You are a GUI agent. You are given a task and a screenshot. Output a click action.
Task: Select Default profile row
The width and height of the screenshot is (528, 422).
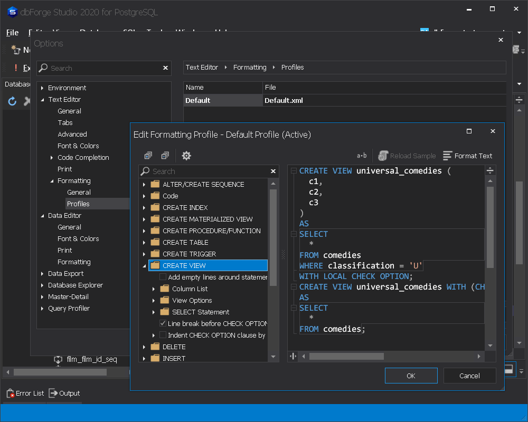point(345,100)
